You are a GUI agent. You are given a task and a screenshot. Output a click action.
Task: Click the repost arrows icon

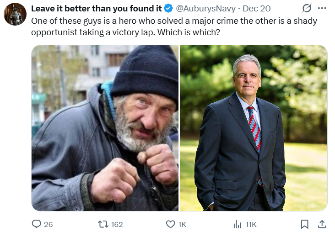(x=103, y=224)
